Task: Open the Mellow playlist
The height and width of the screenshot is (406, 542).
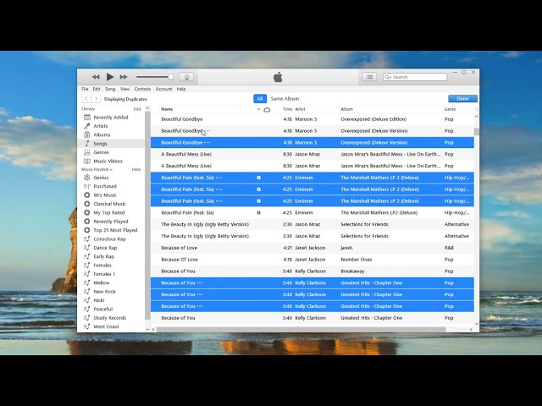Action: (x=102, y=283)
